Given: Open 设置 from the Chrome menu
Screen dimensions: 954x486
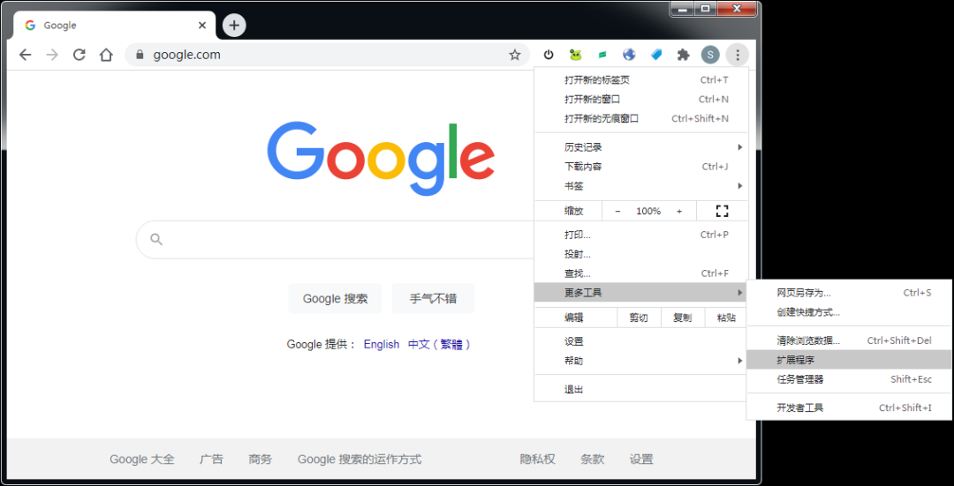Looking at the screenshot, I should pos(641,341).
